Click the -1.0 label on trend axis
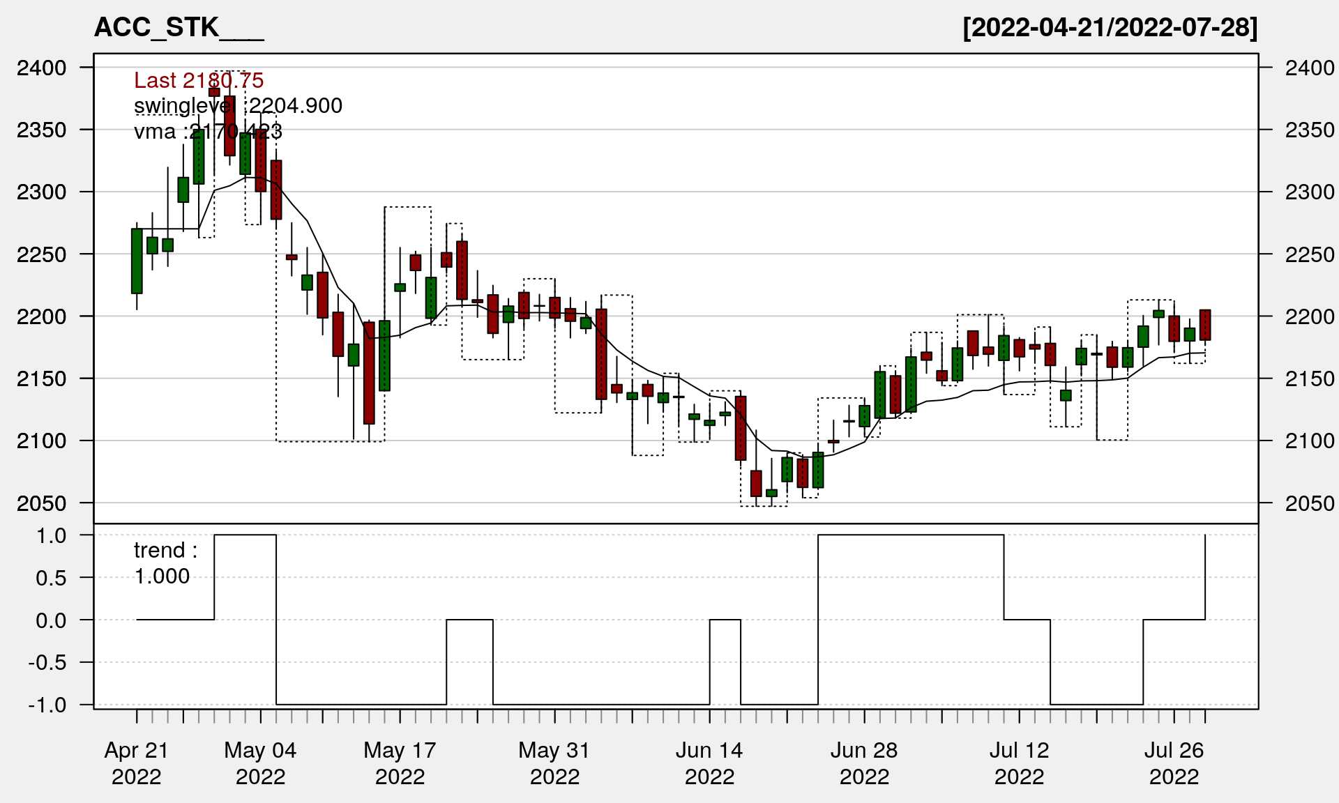The image size is (1339, 803). point(47,705)
